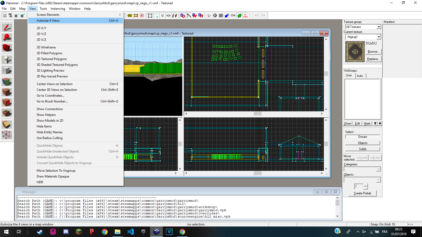The height and width of the screenshot is (237, 422).
Task: Click the CM cordon toolbar icon
Action: [x=233, y=16]
